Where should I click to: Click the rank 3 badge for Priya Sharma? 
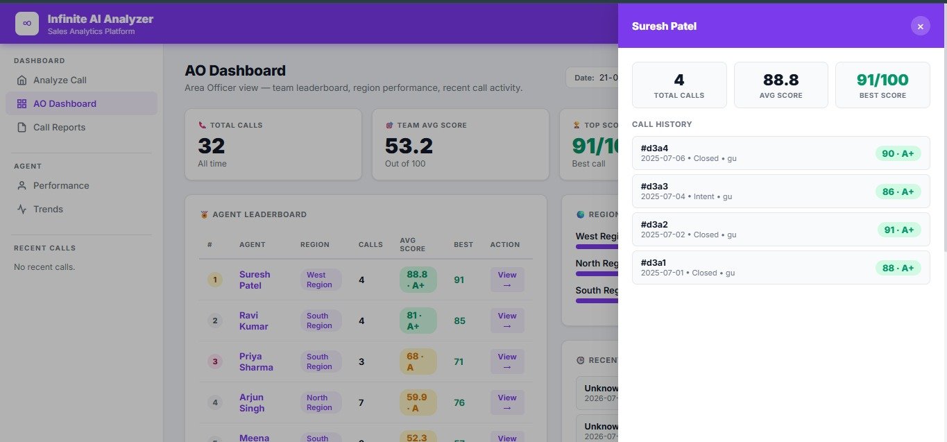click(215, 362)
